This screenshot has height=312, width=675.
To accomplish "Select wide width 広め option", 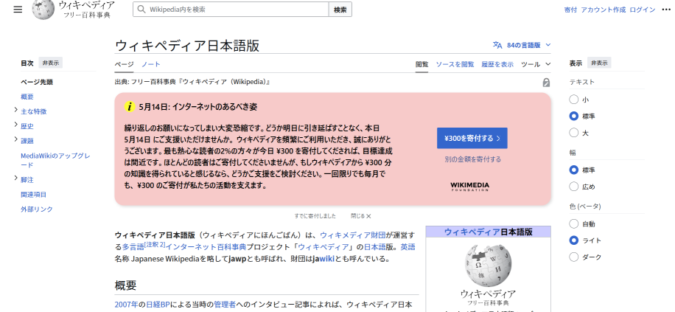I will (573, 187).
